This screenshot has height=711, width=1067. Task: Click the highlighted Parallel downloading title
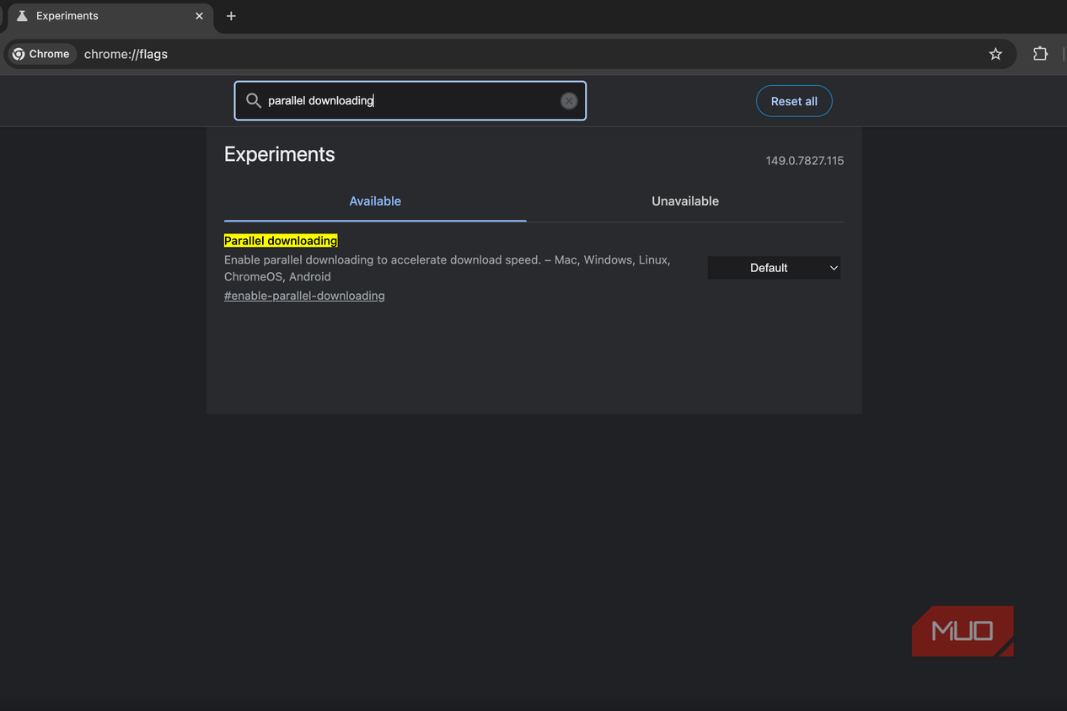281,241
